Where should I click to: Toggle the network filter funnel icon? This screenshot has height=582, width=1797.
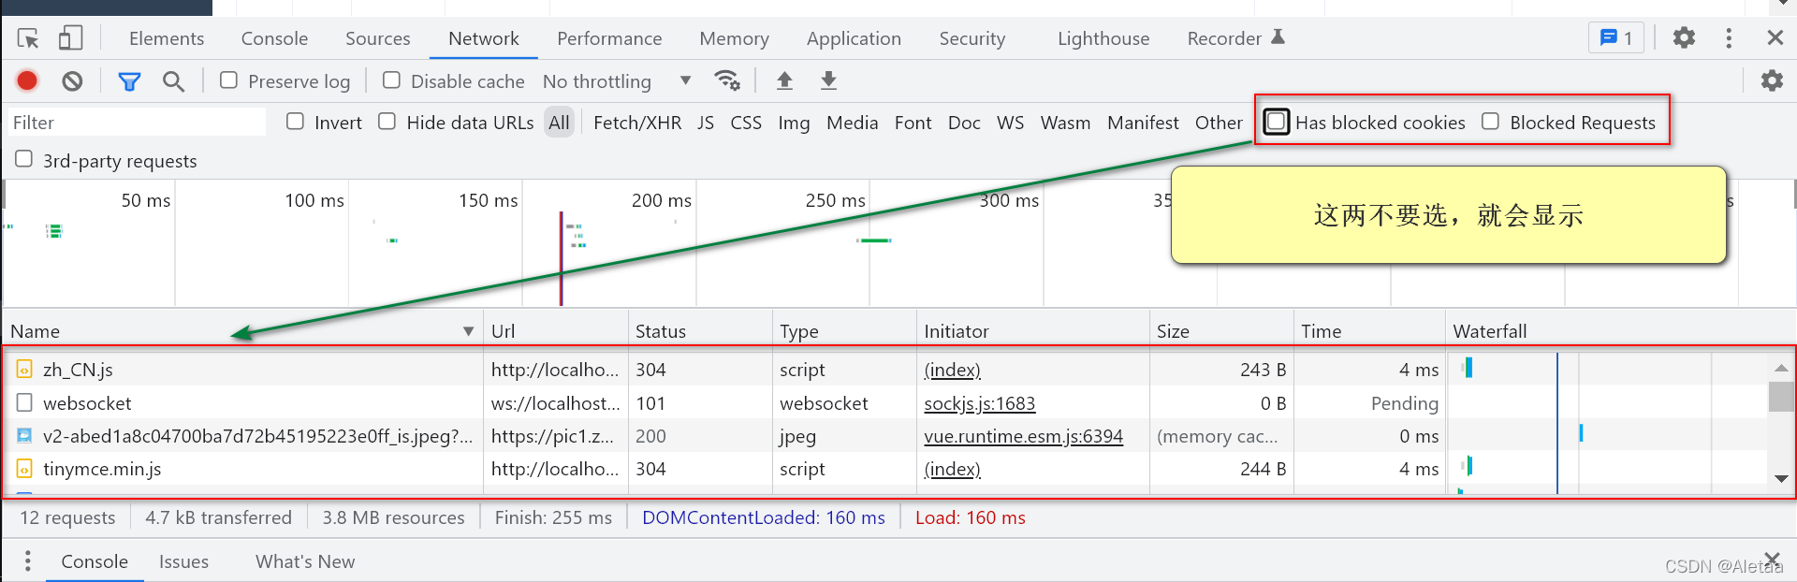pyautogui.click(x=129, y=81)
